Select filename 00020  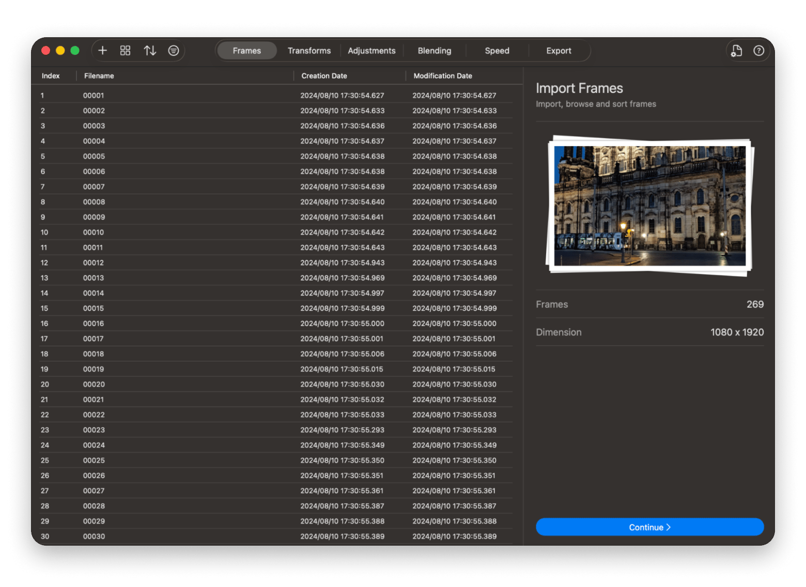[x=94, y=384]
